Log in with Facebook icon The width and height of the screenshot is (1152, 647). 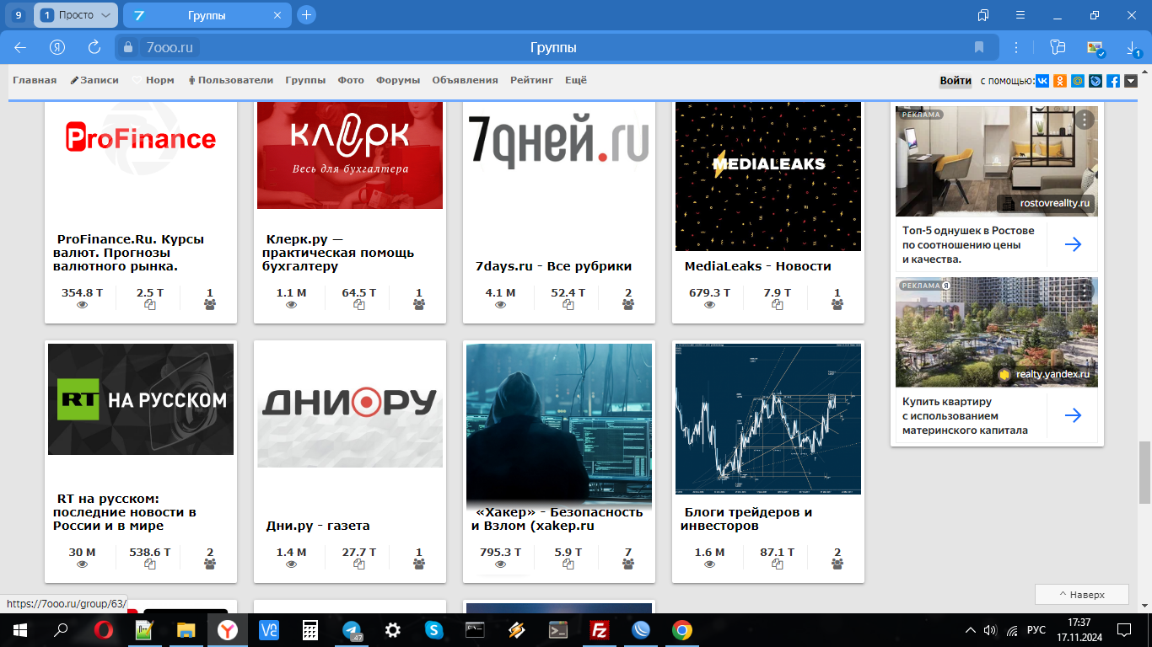tap(1113, 81)
